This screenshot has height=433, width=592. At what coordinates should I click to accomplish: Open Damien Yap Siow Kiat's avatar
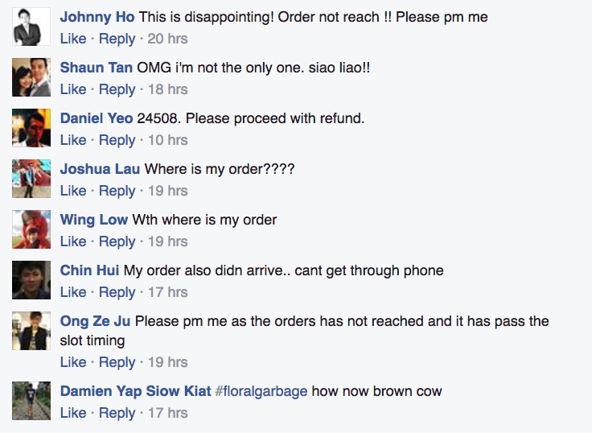click(31, 401)
